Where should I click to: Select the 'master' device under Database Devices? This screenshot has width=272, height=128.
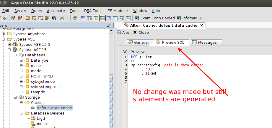click(43, 124)
